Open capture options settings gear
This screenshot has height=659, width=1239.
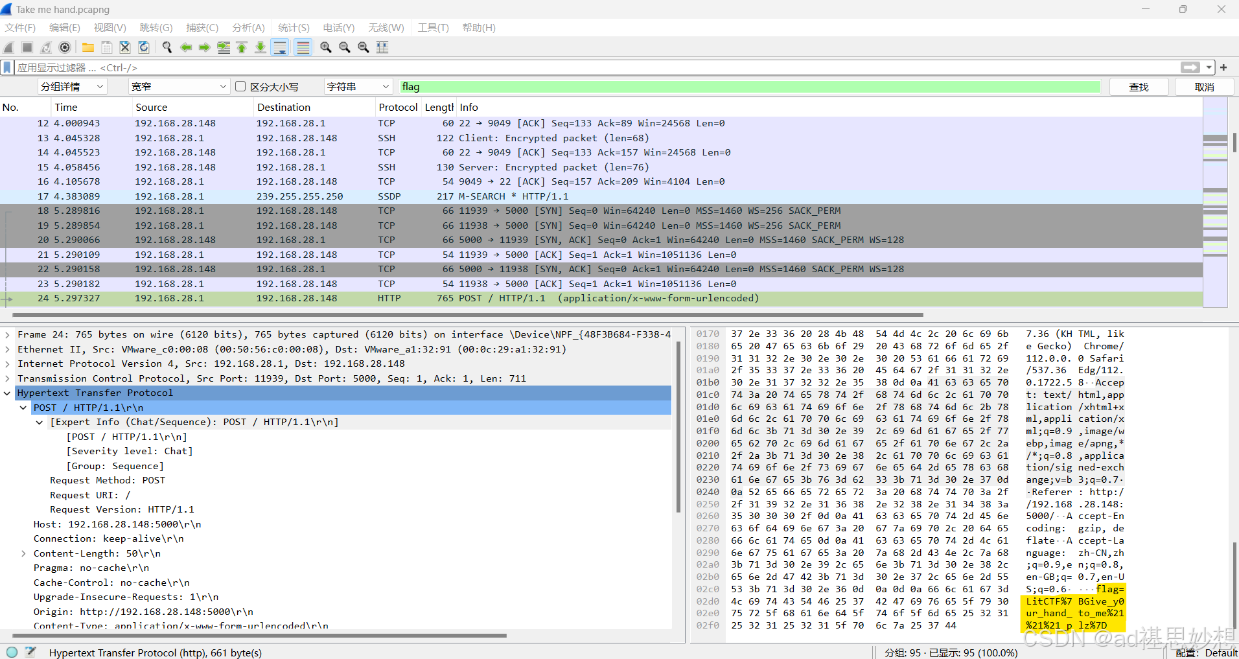click(x=64, y=47)
